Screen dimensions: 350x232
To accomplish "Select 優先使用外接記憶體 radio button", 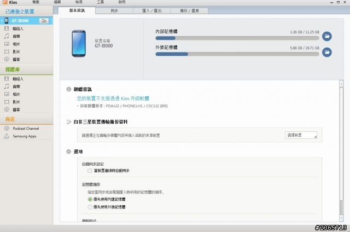I will [90, 207].
